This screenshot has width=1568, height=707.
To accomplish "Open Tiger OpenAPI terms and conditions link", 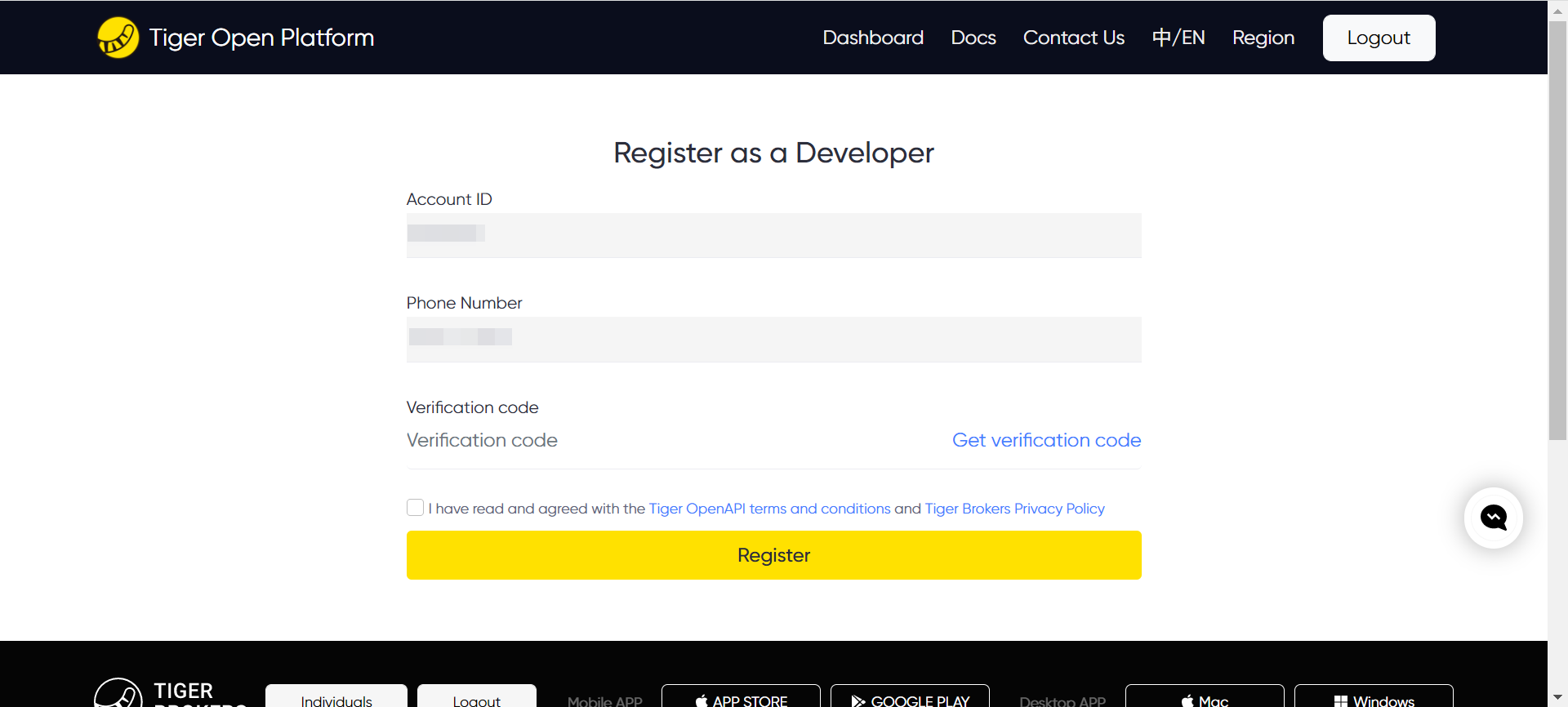I will click(x=769, y=509).
